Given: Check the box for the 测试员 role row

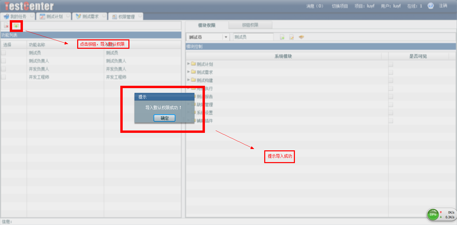Looking at the screenshot, I should pos(4,52).
